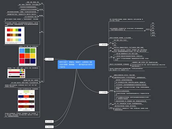Image resolution: width=172 pixels, height=129 pixels.
Task: Collapse the subtopic holding the three-row palette image
Action: 40,32
